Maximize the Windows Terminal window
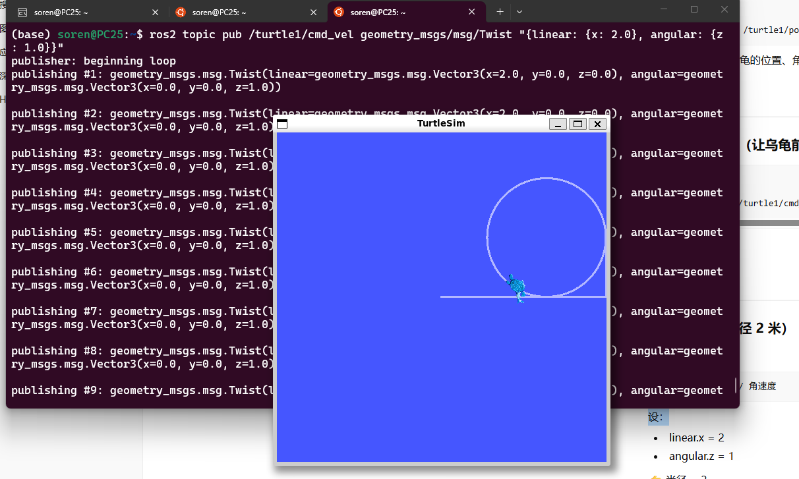Image resolution: width=799 pixels, height=479 pixels. pyautogui.click(x=694, y=10)
